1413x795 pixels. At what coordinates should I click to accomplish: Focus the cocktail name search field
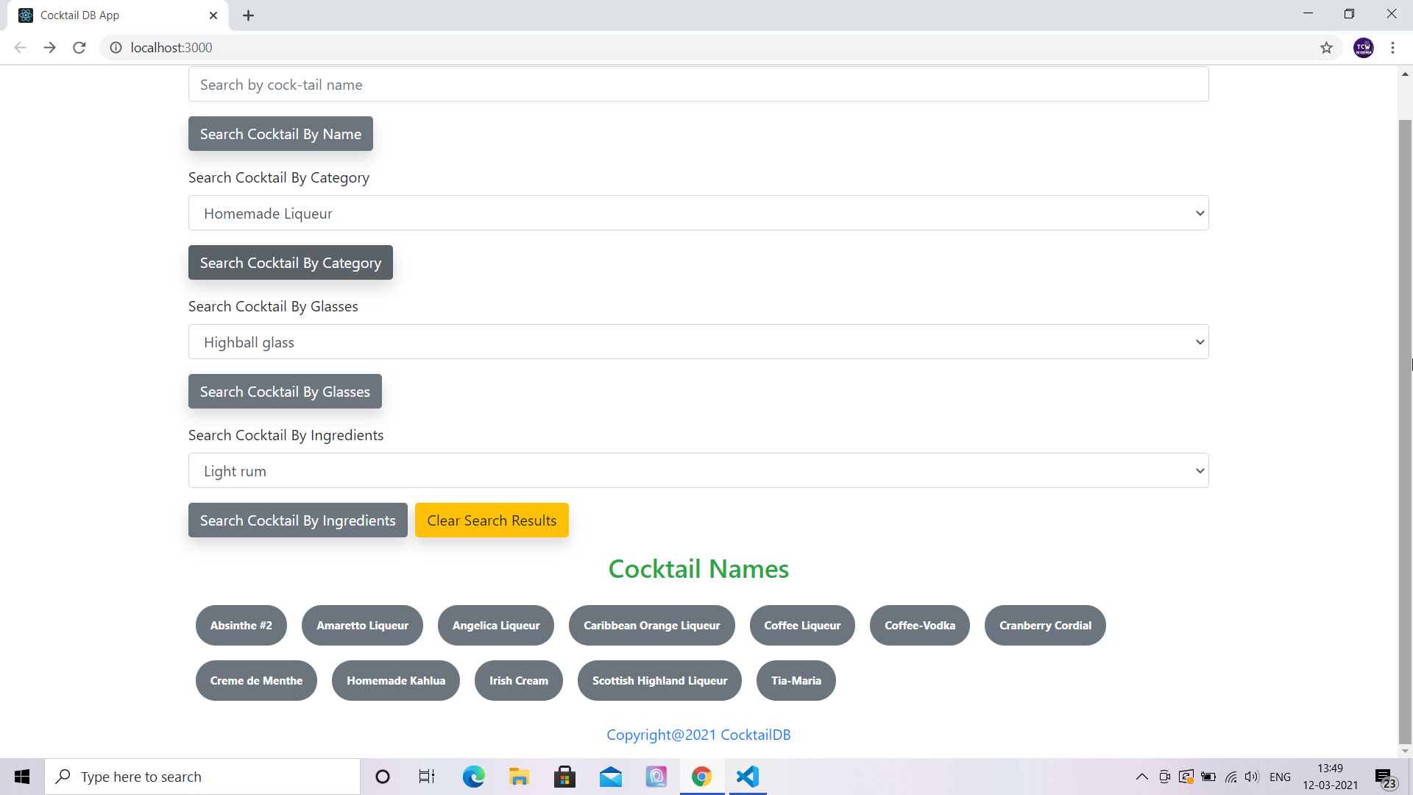pos(698,85)
